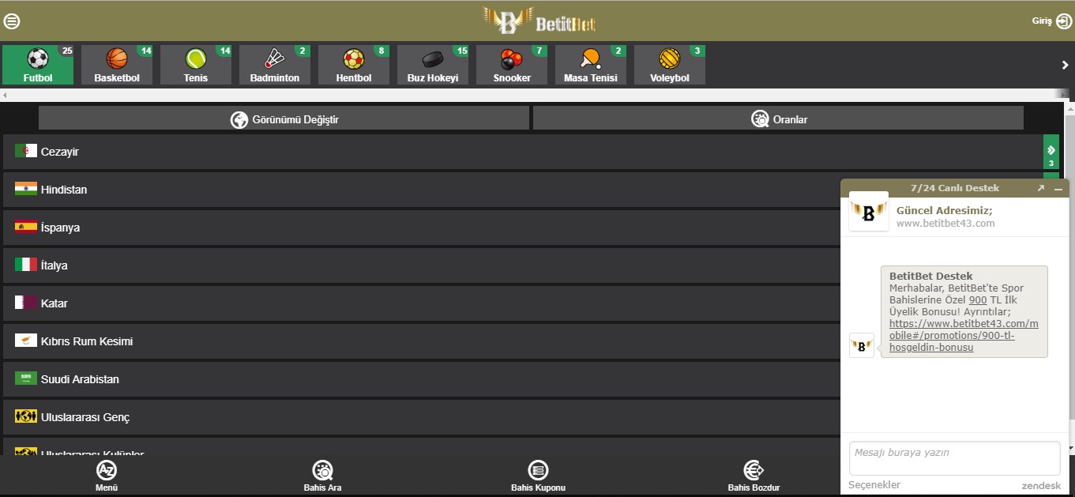The width and height of the screenshot is (1075, 497).
Task: Click the chat message input field
Action: click(954, 458)
